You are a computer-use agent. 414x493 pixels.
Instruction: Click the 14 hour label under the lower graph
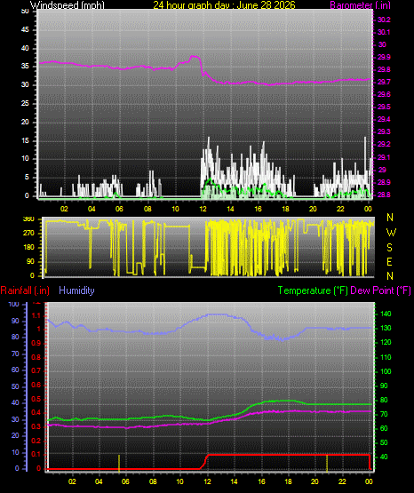pyautogui.click(x=235, y=481)
